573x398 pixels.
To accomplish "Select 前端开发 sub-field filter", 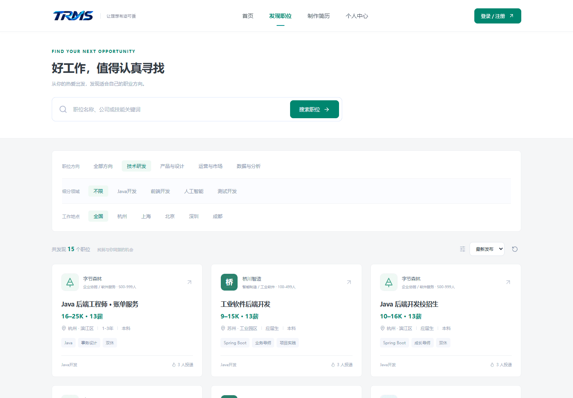I will (160, 191).
